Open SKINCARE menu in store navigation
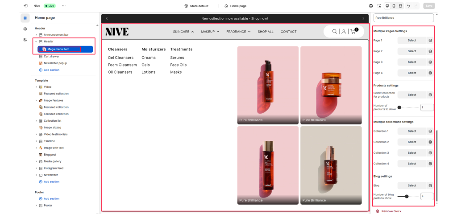Image resolution: width=457 pixels, height=214 pixels. tap(183, 32)
